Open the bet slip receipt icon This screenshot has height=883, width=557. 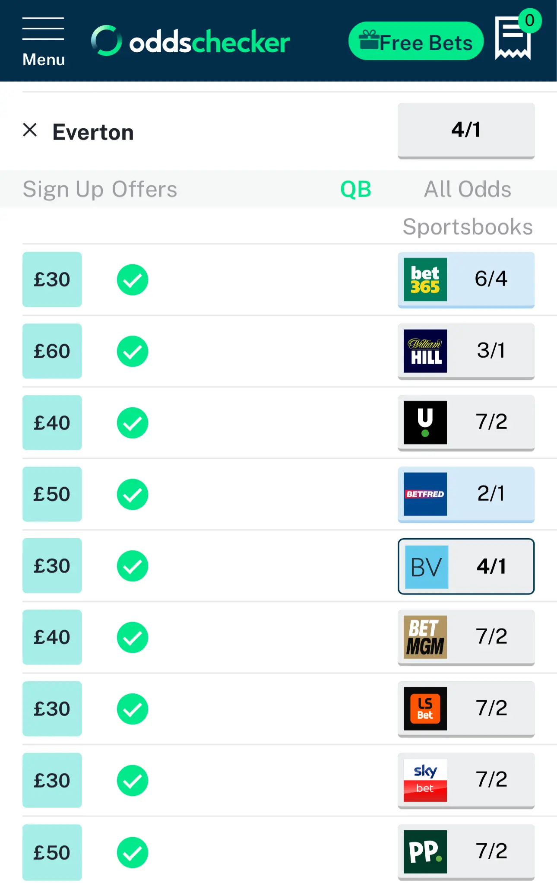point(513,39)
